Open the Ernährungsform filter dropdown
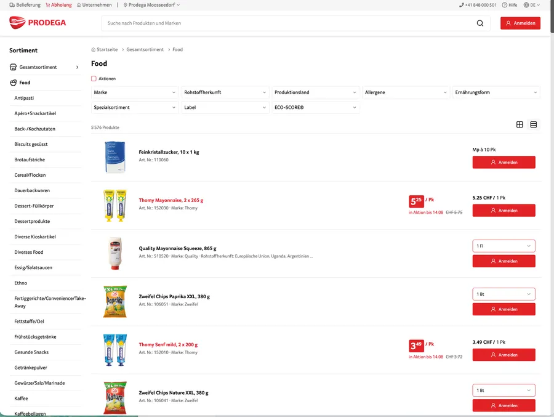 click(x=496, y=92)
